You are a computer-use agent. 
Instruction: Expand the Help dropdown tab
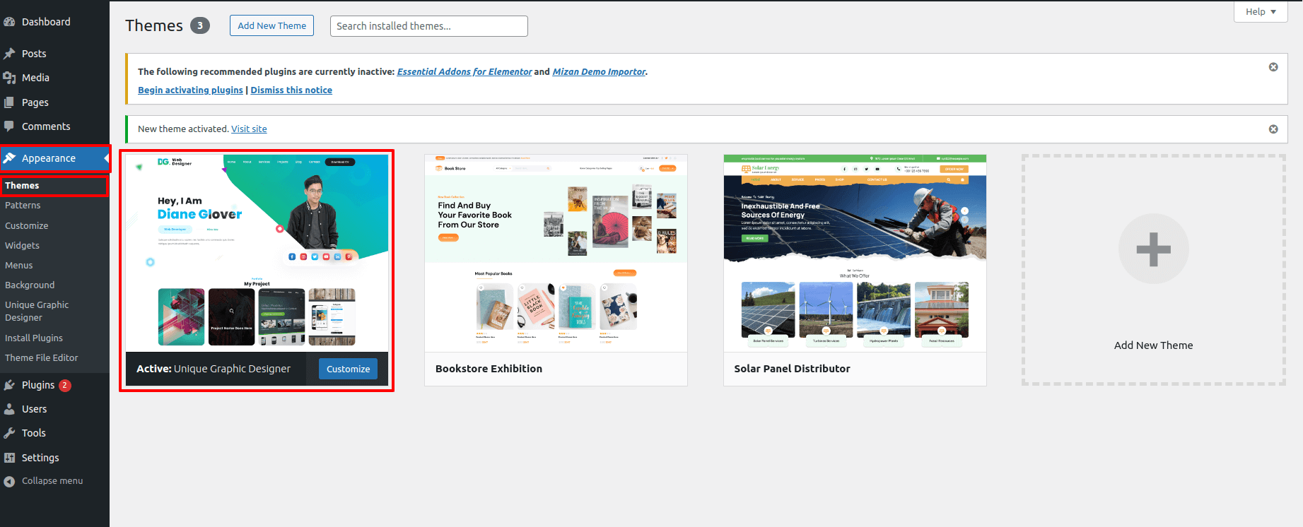point(1260,11)
